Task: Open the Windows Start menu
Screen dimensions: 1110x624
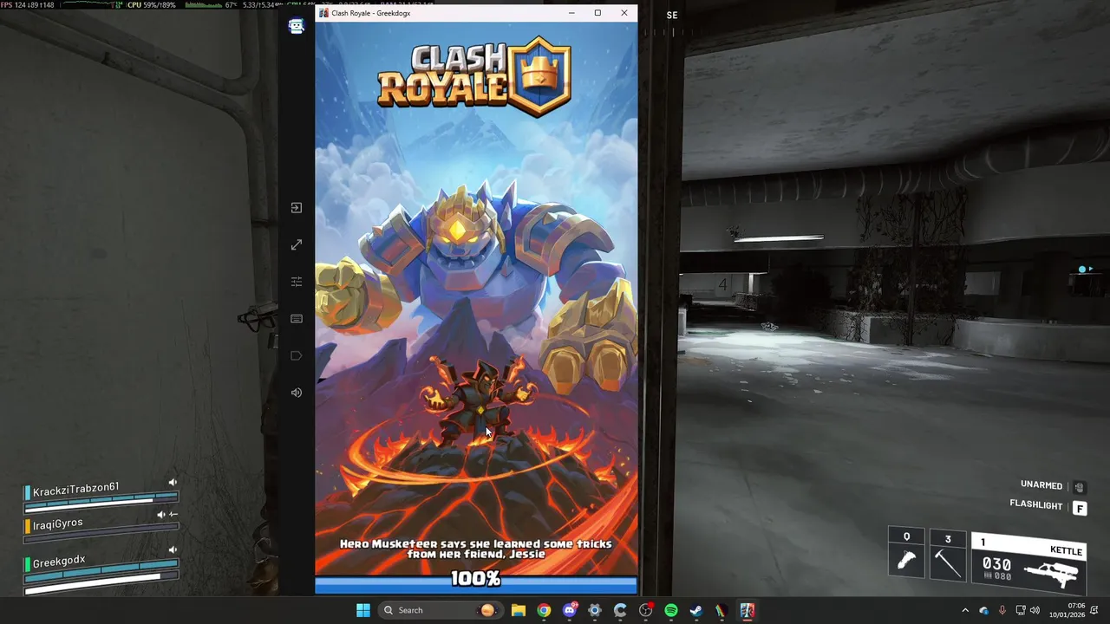Action: [x=363, y=610]
